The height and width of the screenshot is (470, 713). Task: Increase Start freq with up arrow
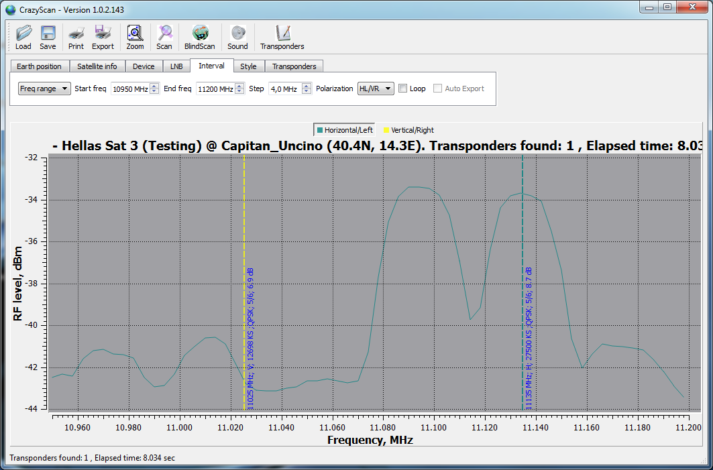(154, 85)
